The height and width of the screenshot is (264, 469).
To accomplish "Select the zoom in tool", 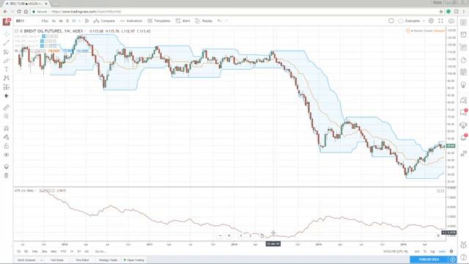I will point(7,116).
